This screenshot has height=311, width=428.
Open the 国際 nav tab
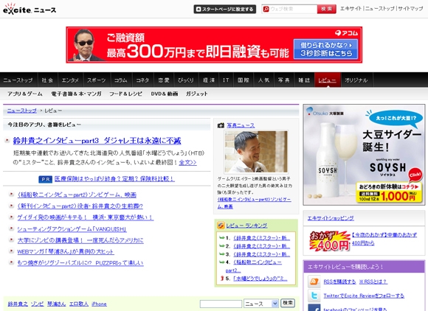click(244, 80)
